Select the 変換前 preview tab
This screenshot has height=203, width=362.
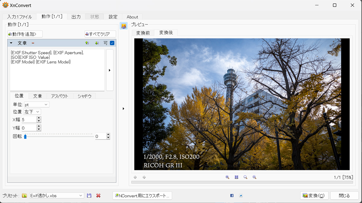[143, 33]
